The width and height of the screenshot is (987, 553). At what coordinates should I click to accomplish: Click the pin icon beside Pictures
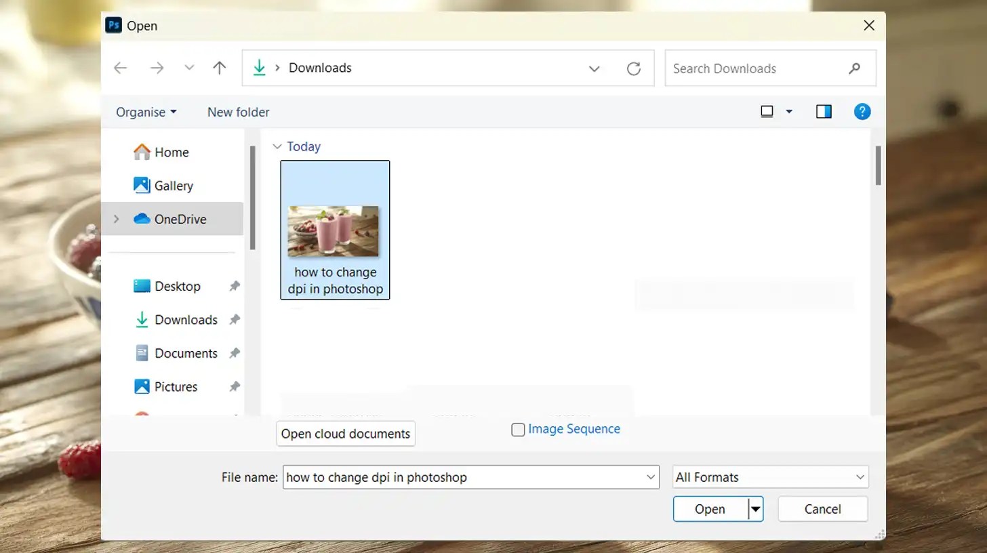(235, 387)
